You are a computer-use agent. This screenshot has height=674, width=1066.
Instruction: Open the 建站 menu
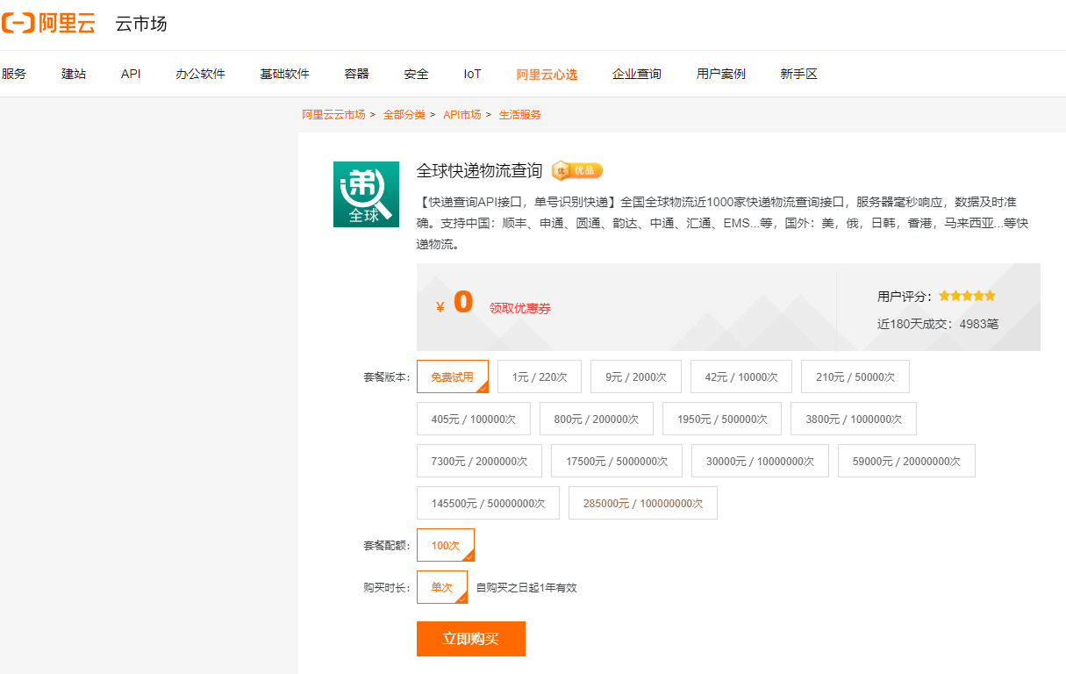(x=74, y=74)
